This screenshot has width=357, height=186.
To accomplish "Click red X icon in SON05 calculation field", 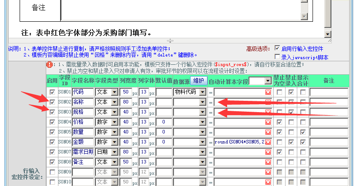I will 268,132.
